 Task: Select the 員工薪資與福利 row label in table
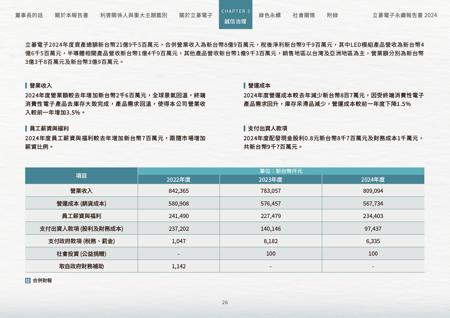tap(81, 216)
